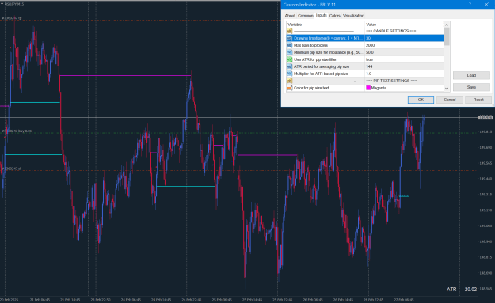Click the Minimum pip size row icon
Image resolution: width=495 pixels, height=303 pixels.
[x=290, y=52]
